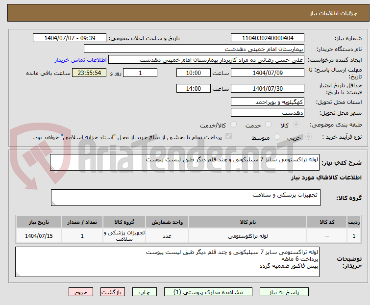Click the page title جزئیات اطلاعات نیاز
The width and height of the screenshot is (370, 305).
pyautogui.click(x=333, y=13)
